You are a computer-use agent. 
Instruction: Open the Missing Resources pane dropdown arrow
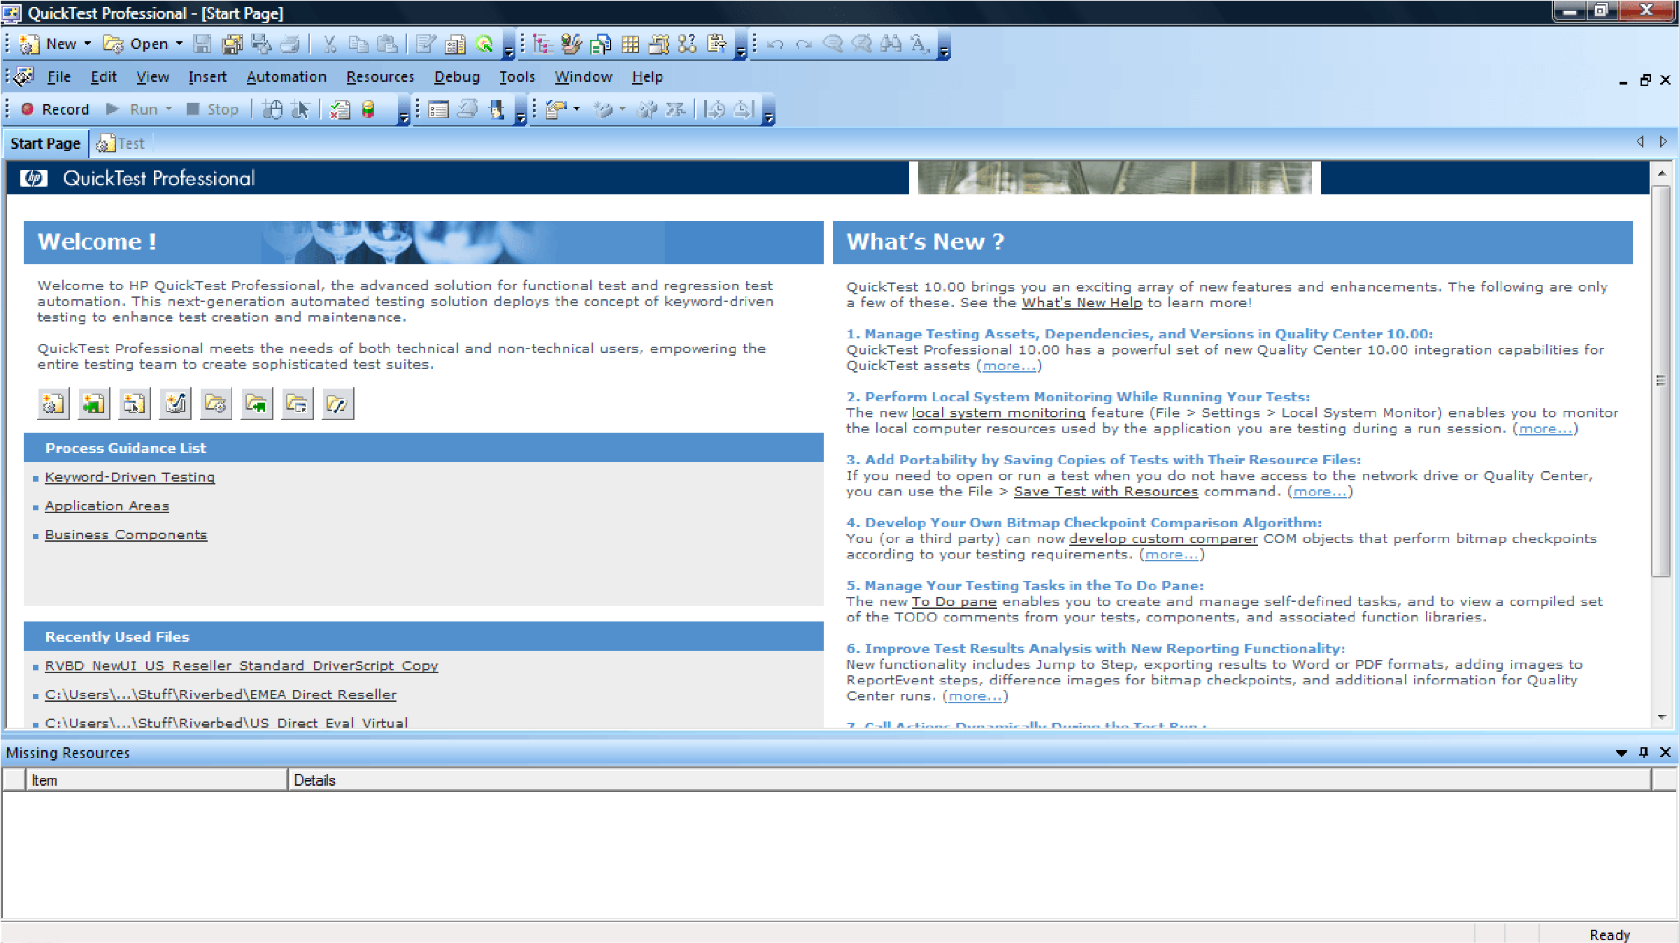coord(1621,753)
